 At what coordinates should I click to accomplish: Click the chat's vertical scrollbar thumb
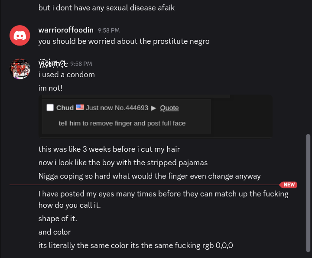[x=308, y=193]
